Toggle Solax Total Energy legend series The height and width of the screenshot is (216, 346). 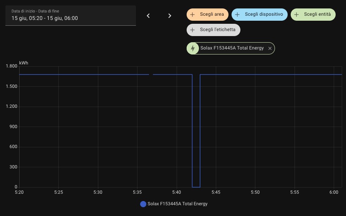click(174, 204)
